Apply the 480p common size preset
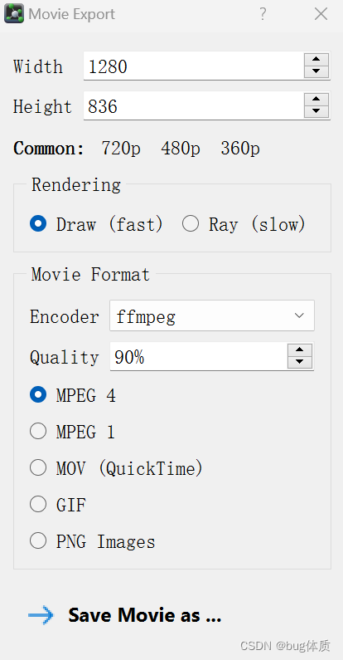 tap(181, 149)
